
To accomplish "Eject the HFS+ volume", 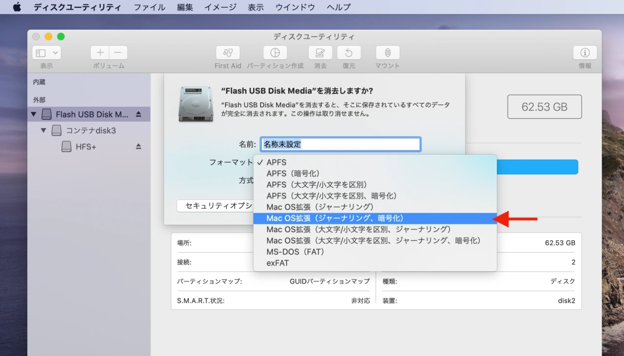I will (x=138, y=146).
